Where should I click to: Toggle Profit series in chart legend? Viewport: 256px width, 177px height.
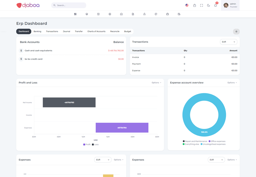pyautogui.click(x=87, y=144)
